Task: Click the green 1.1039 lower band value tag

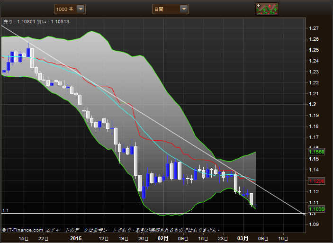Action: click(316, 209)
